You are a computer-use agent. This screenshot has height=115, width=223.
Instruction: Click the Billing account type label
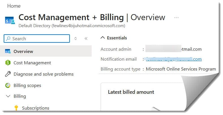pyautogui.click(x=121, y=69)
